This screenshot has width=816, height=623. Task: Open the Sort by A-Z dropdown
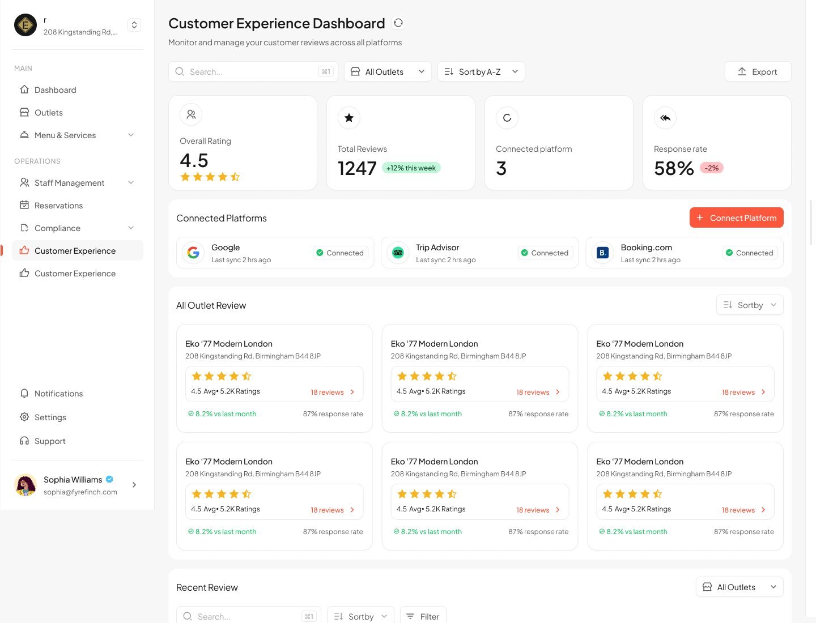click(x=481, y=71)
